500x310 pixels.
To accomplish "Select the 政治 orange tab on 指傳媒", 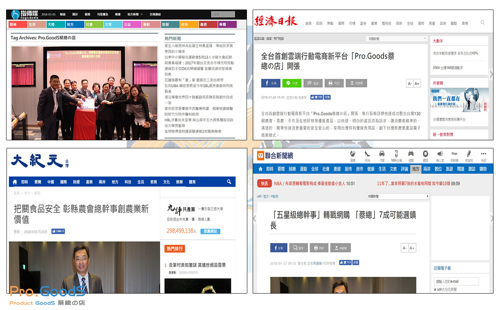I will 189,24.
